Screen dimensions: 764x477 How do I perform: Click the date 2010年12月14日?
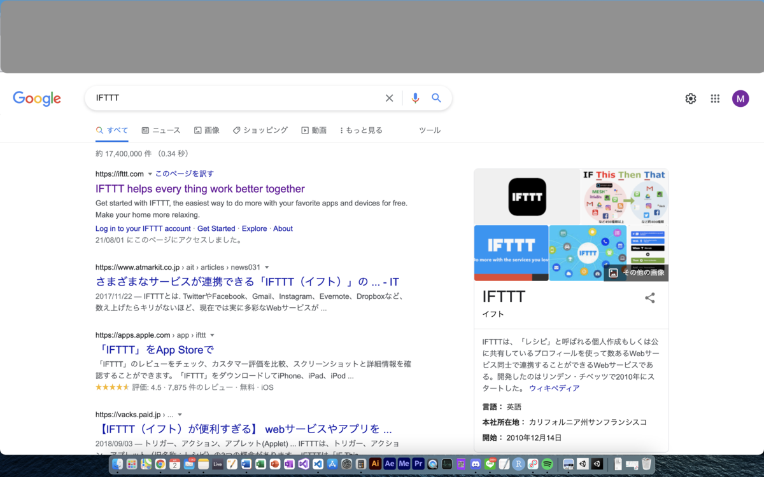pyautogui.click(x=534, y=438)
